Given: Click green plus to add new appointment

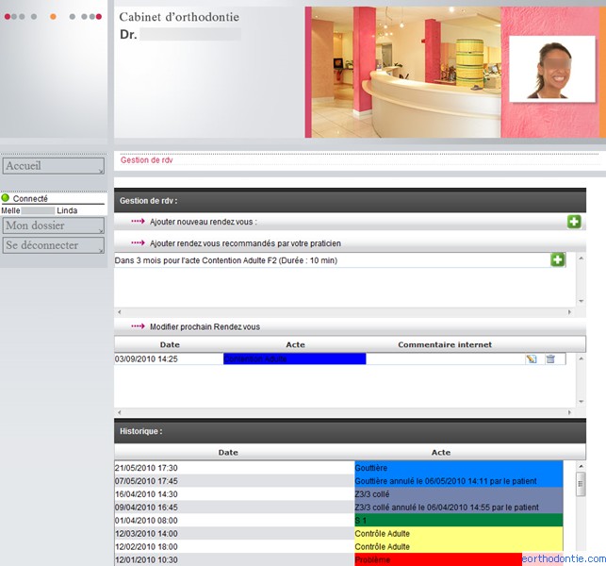Looking at the screenshot, I should coord(574,222).
